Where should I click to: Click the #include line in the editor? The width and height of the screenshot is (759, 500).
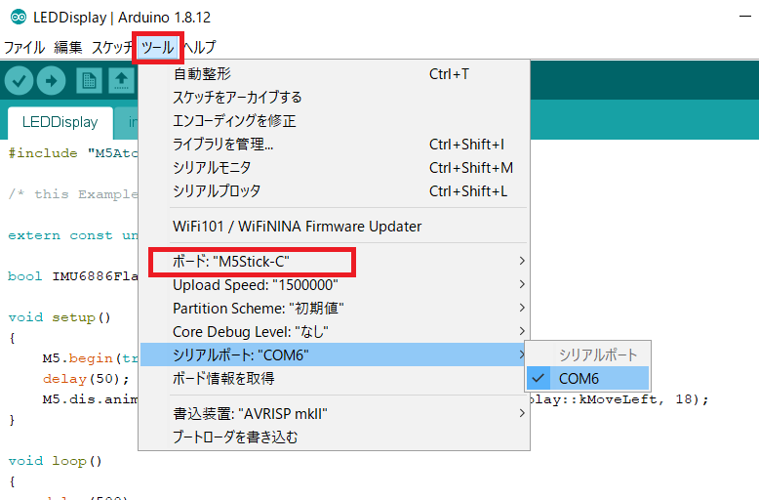[x=73, y=153]
